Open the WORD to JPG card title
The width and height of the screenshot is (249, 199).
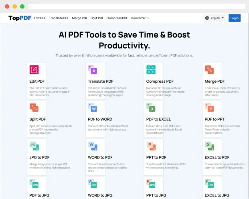[100, 195]
